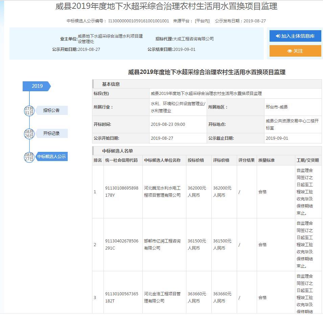Click the 基本信息 section header
Viewport: 323px width, 316px height.
point(111,84)
